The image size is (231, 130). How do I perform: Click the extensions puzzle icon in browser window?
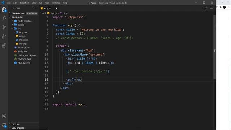pyautogui.click(x=221, y=7)
